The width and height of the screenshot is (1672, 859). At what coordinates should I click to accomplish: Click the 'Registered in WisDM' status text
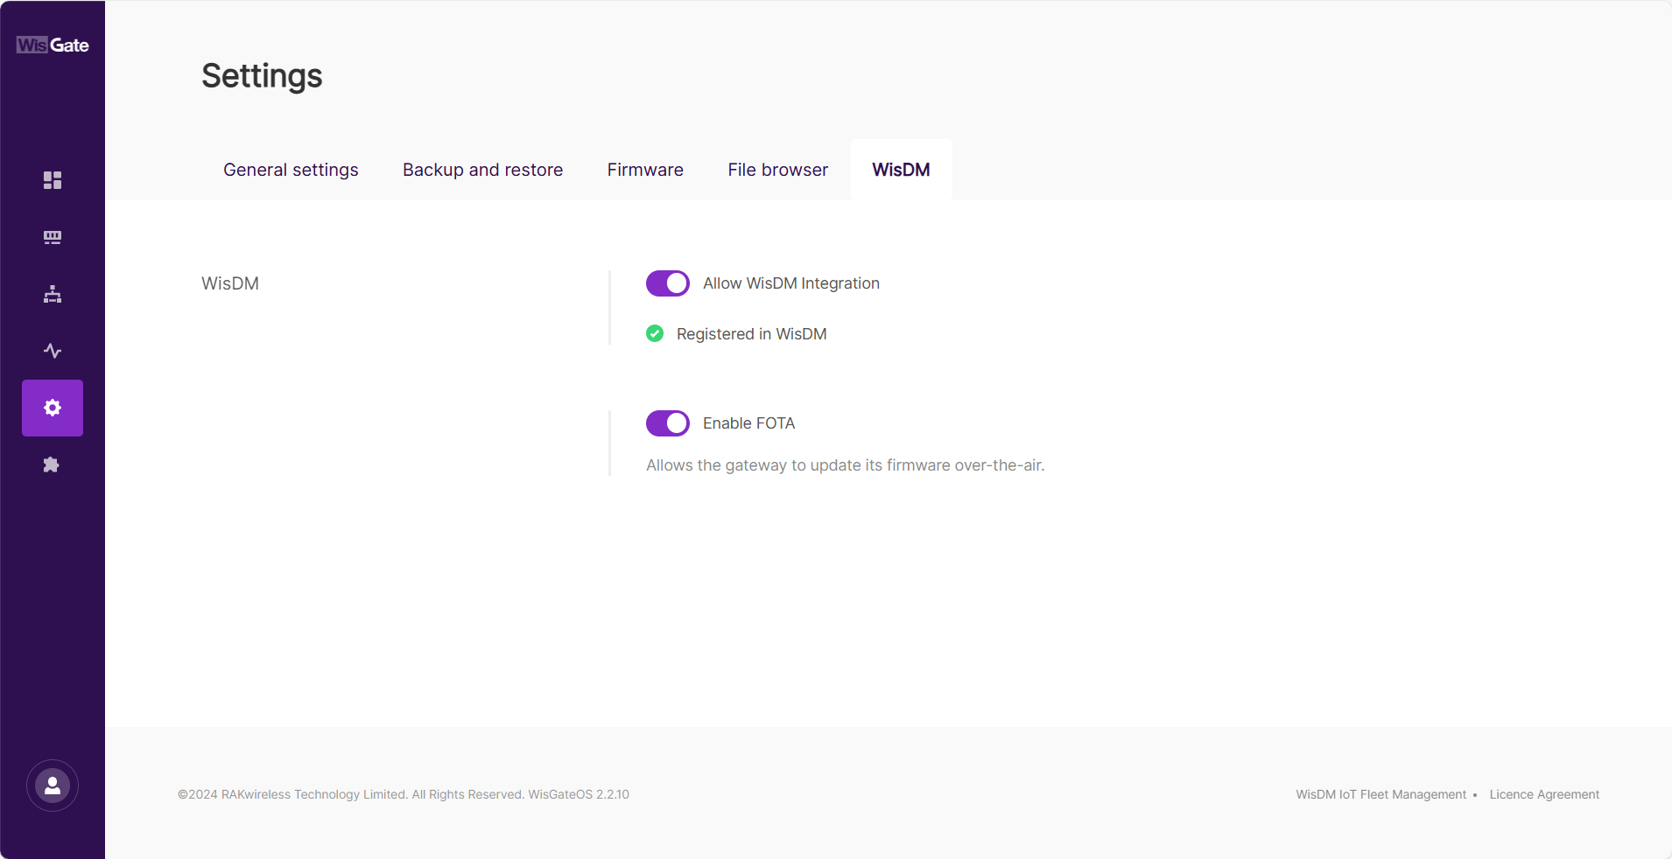point(751,334)
